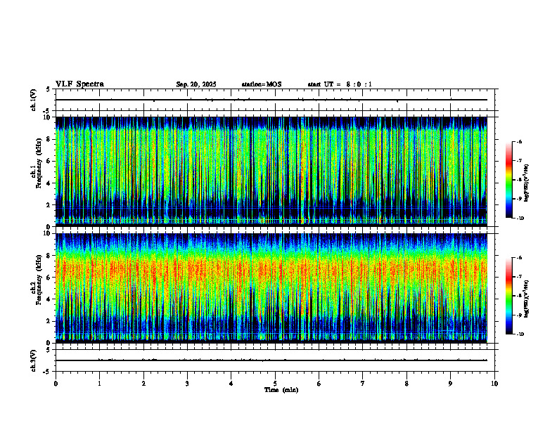The height and width of the screenshot is (430, 557).
Task: Click the log(PSD) label beside ch.1 colorbar
Action: click(527, 183)
